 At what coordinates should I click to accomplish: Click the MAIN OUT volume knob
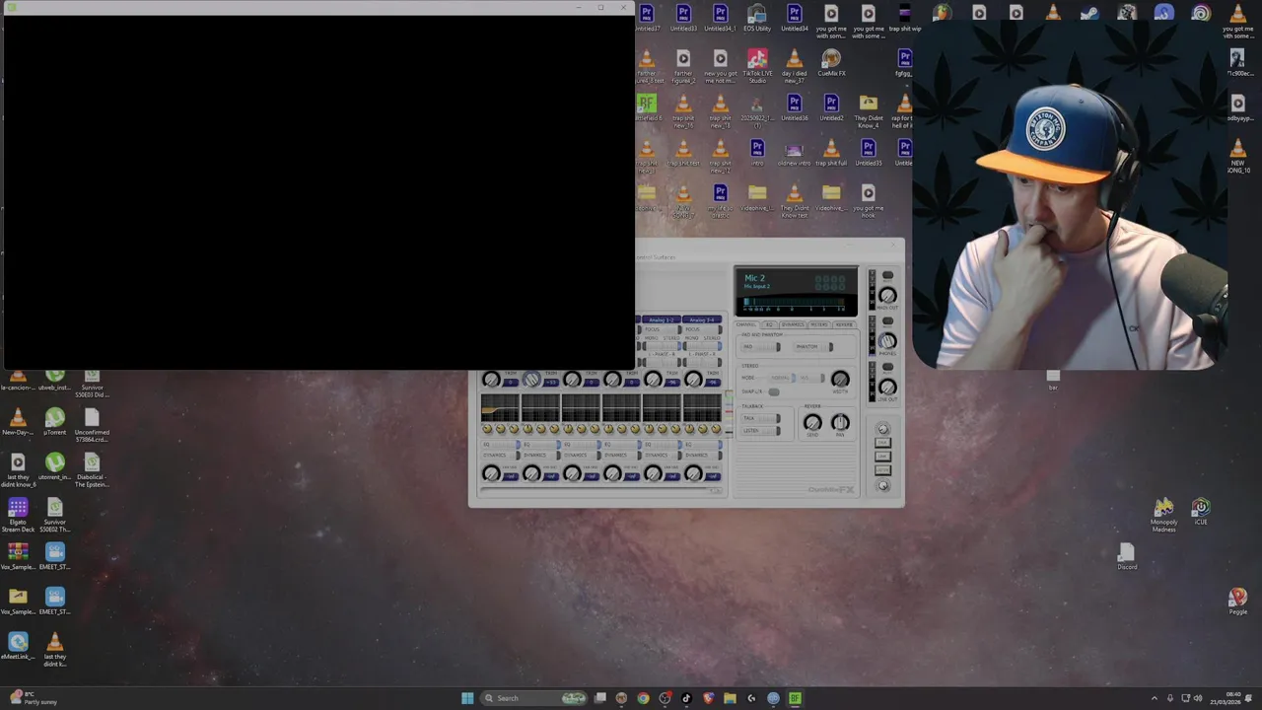[887, 295]
